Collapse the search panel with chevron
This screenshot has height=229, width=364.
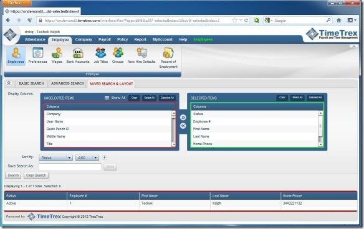click(x=9, y=83)
